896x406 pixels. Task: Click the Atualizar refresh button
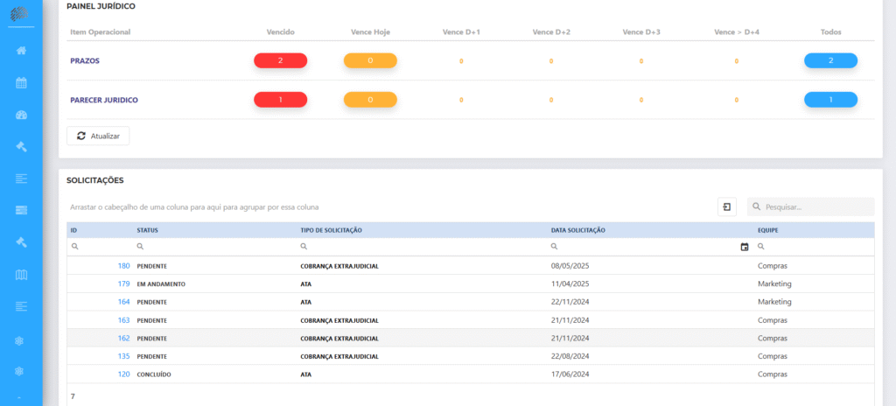(98, 136)
